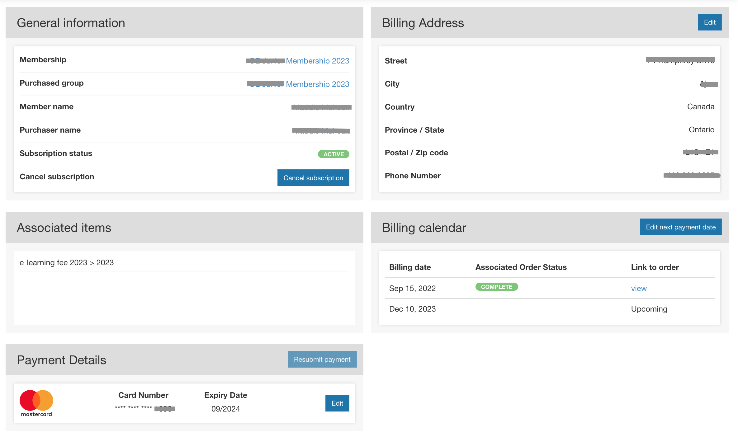Click the masked Card Number value

click(x=144, y=408)
